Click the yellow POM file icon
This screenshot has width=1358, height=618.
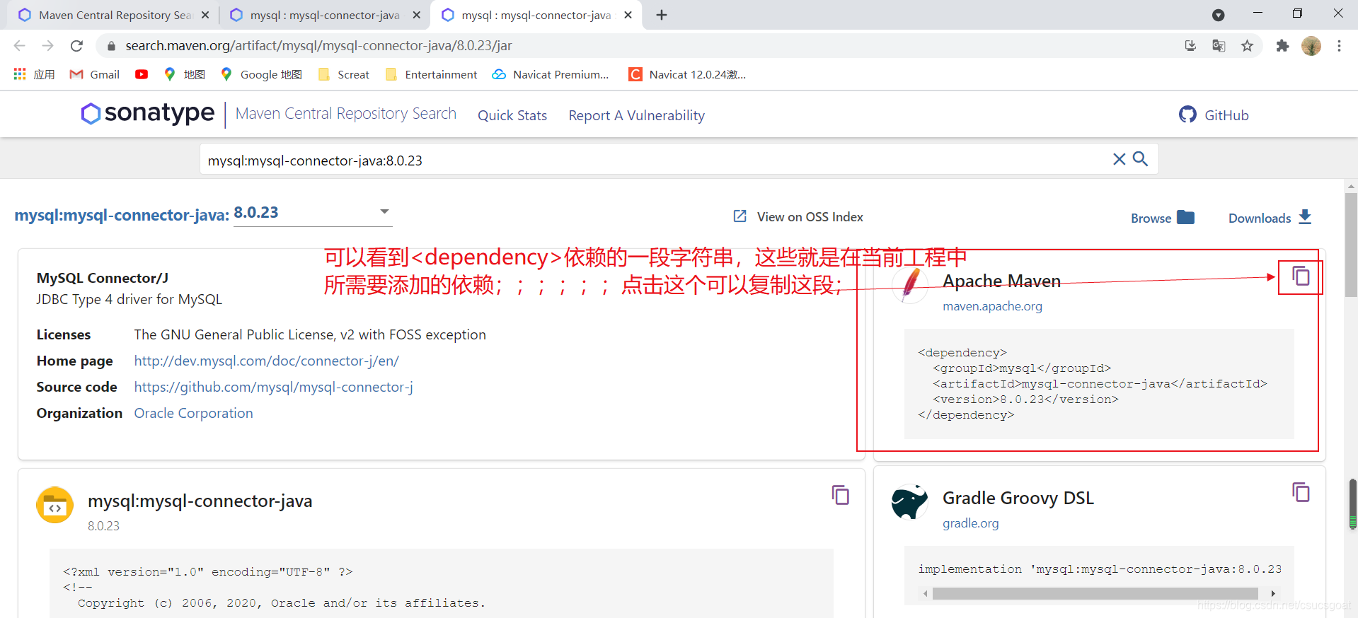(54, 505)
